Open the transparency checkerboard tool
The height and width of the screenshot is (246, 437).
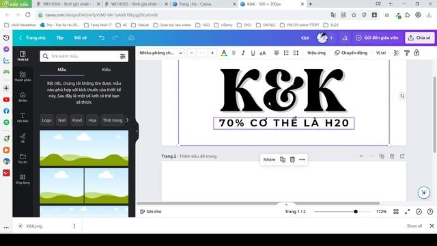point(396,53)
